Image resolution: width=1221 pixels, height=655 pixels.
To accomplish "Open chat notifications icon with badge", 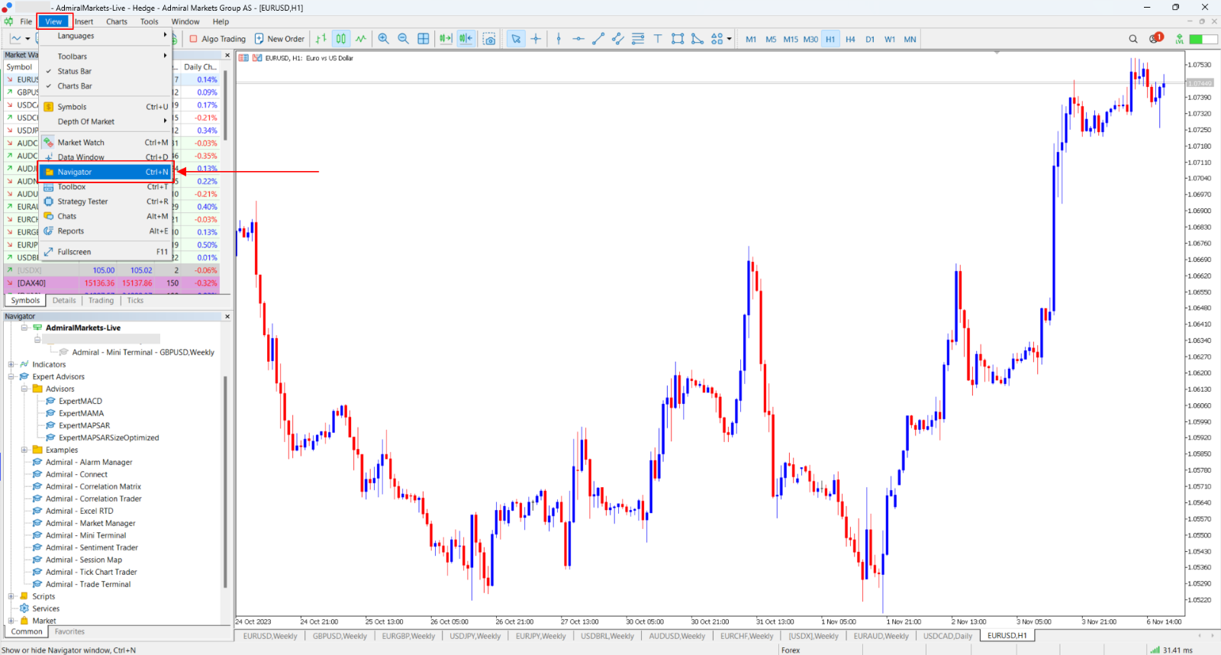I will [1156, 38].
